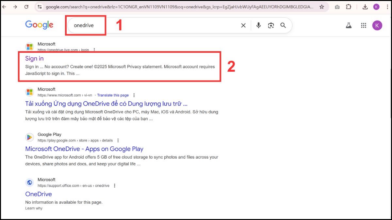Open Microsoft OneDrive - Apps on Google Play
392x220 pixels.
pos(84,149)
